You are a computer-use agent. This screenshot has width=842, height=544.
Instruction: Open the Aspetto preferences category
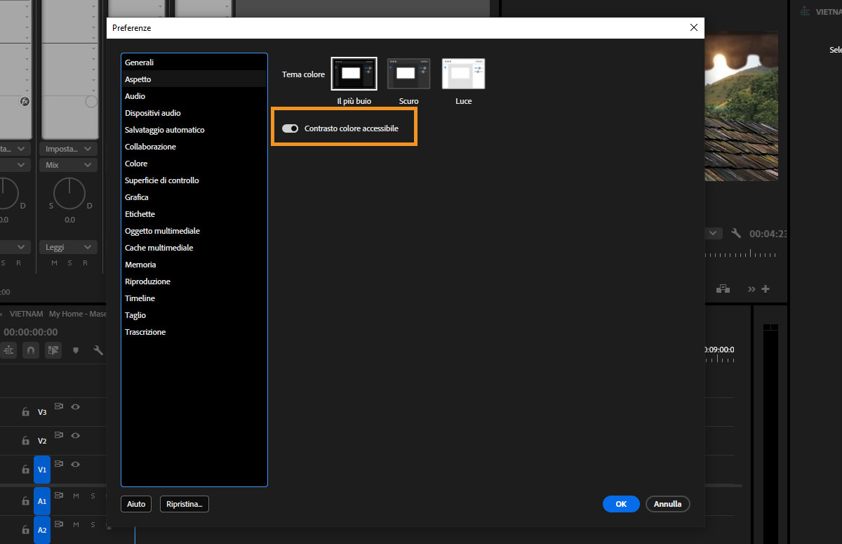pos(194,79)
